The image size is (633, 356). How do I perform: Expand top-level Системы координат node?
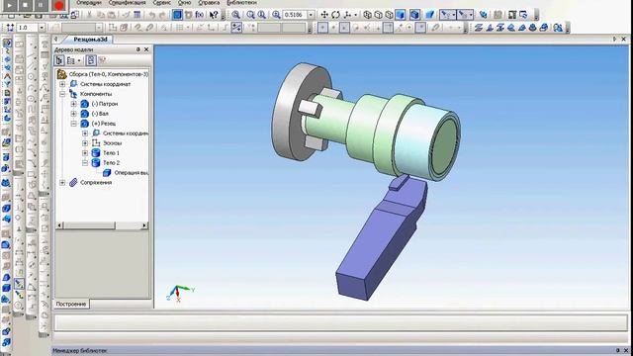click(x=62, y=84)
